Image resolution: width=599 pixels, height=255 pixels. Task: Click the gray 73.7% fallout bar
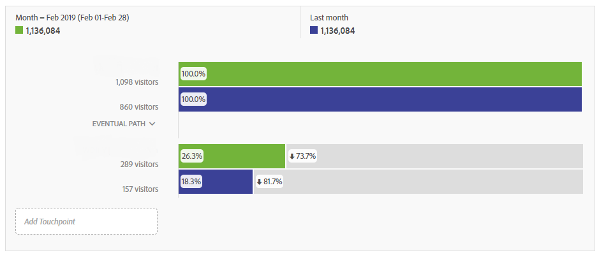click(434, 156)
